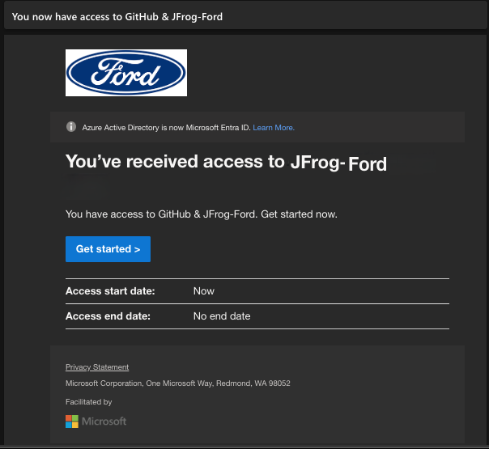Click the 'Facilitated by' text
Viewport: 489px width, 449px height.
pyautogui.click(x=88, y=402)
